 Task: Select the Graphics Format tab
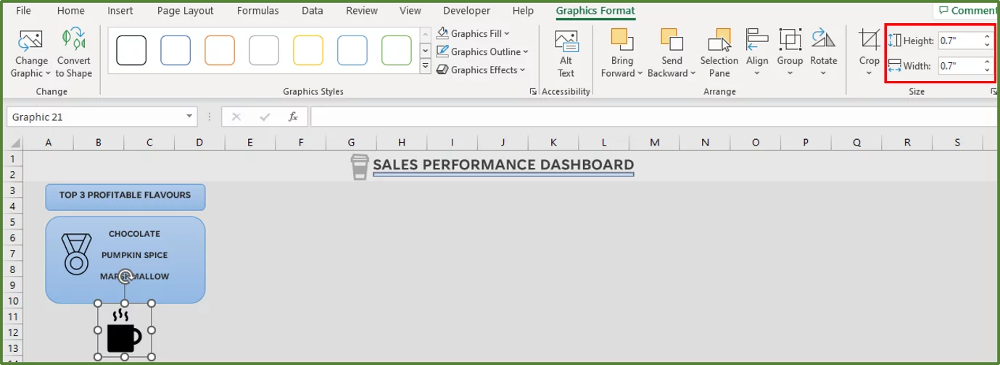coord(595,10)
